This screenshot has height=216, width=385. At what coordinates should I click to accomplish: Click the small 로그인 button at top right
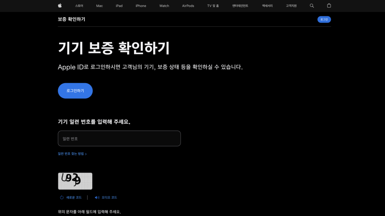point(324,19)
